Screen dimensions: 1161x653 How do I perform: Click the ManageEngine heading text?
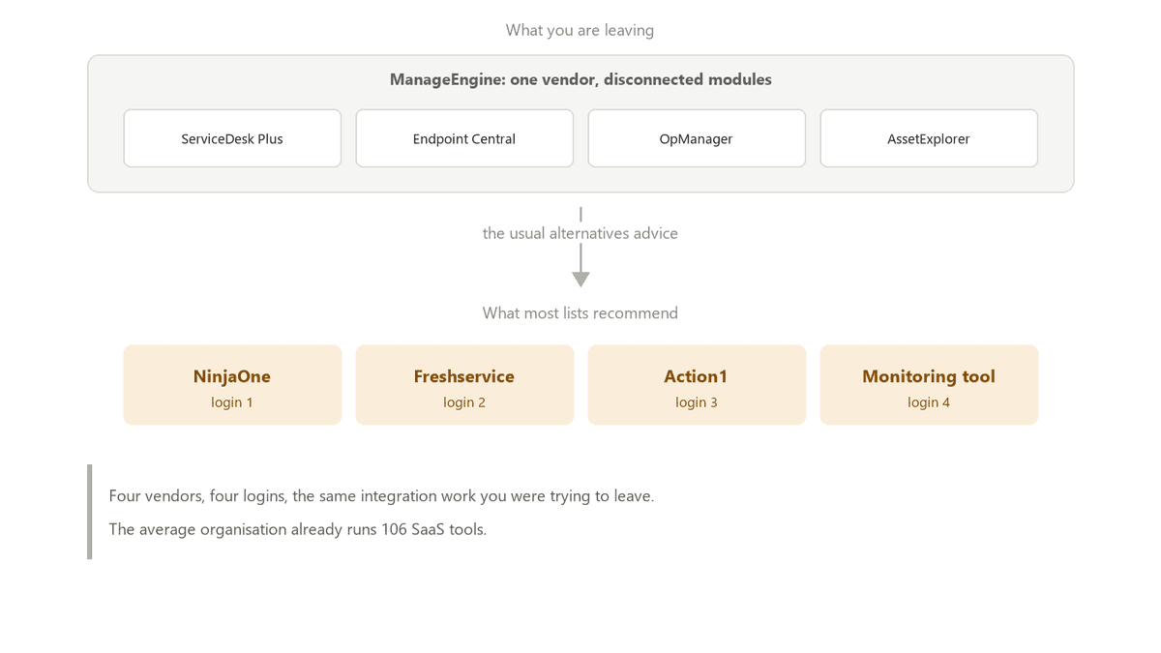coord(580,79)
